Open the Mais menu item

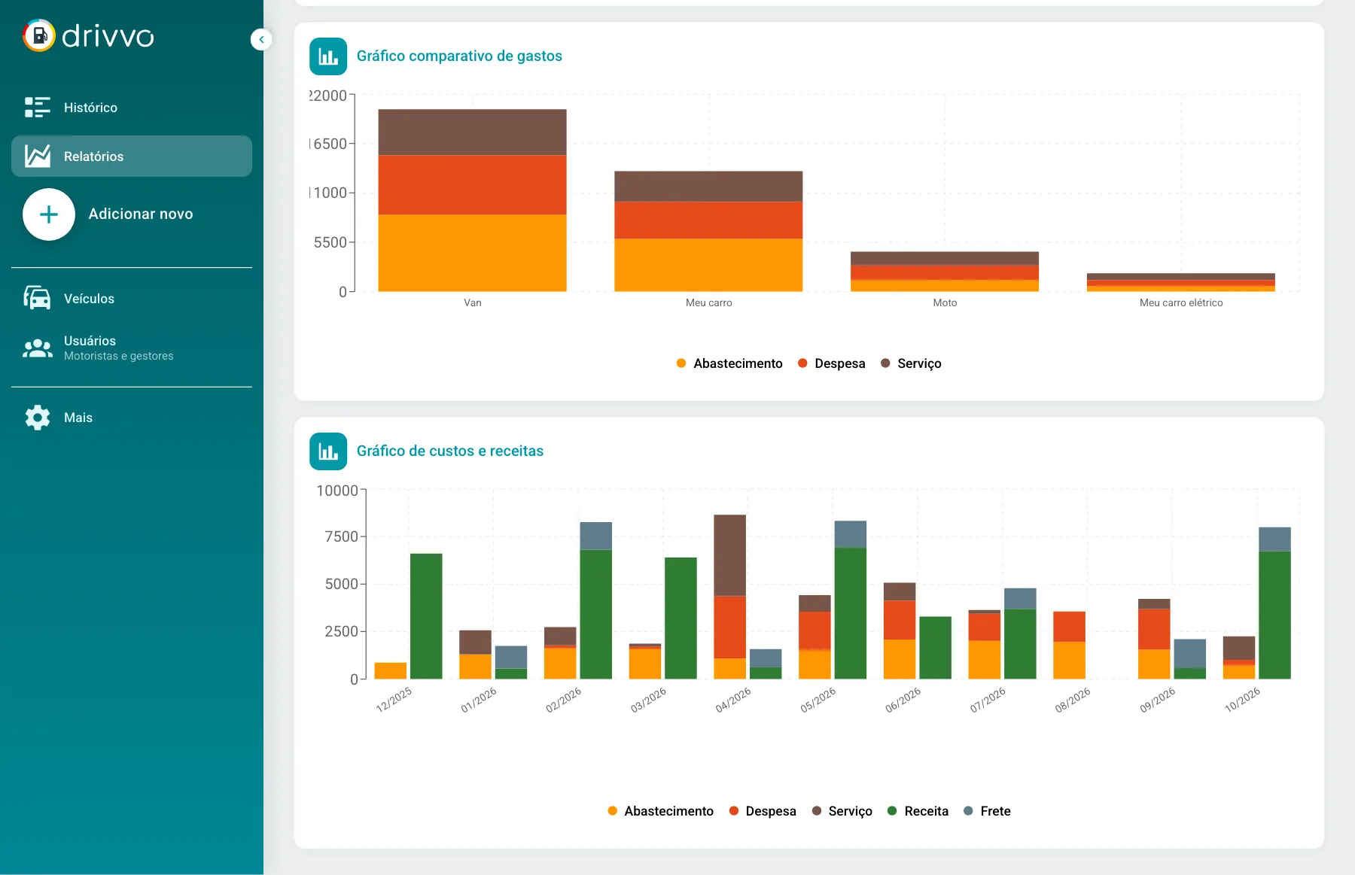click(132, 418)
